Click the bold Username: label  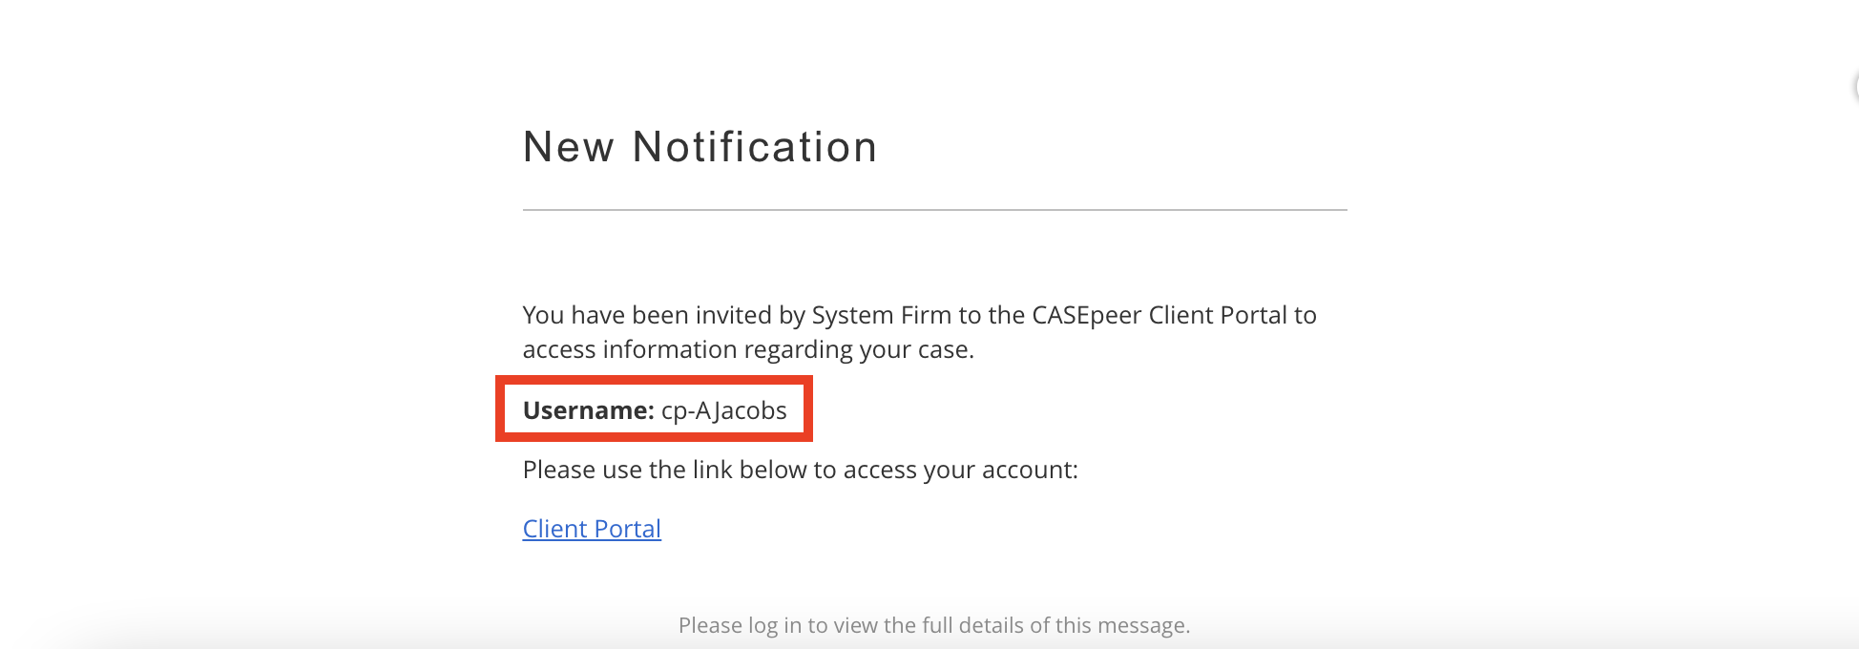click(x=589, y=410)
